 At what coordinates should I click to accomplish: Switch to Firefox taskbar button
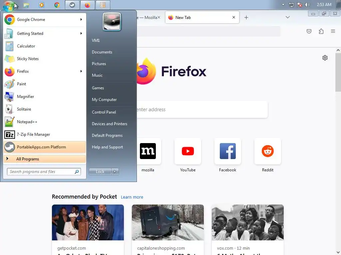88,5
